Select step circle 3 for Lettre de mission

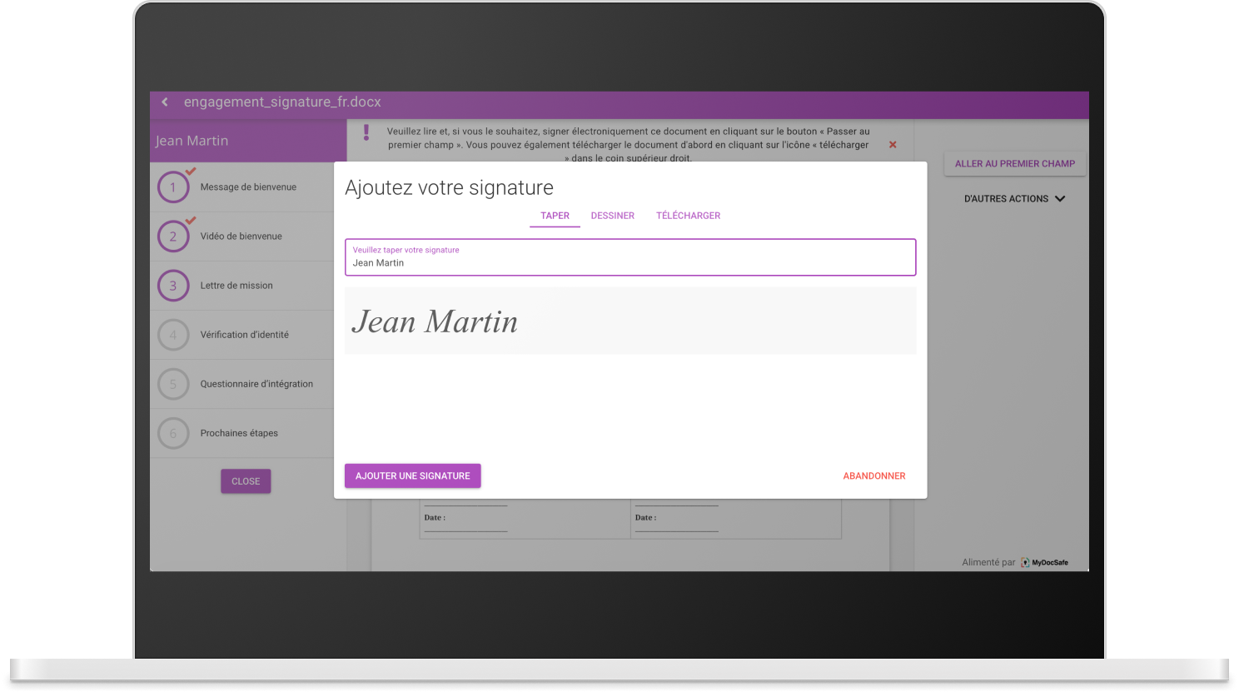[173, 286]
